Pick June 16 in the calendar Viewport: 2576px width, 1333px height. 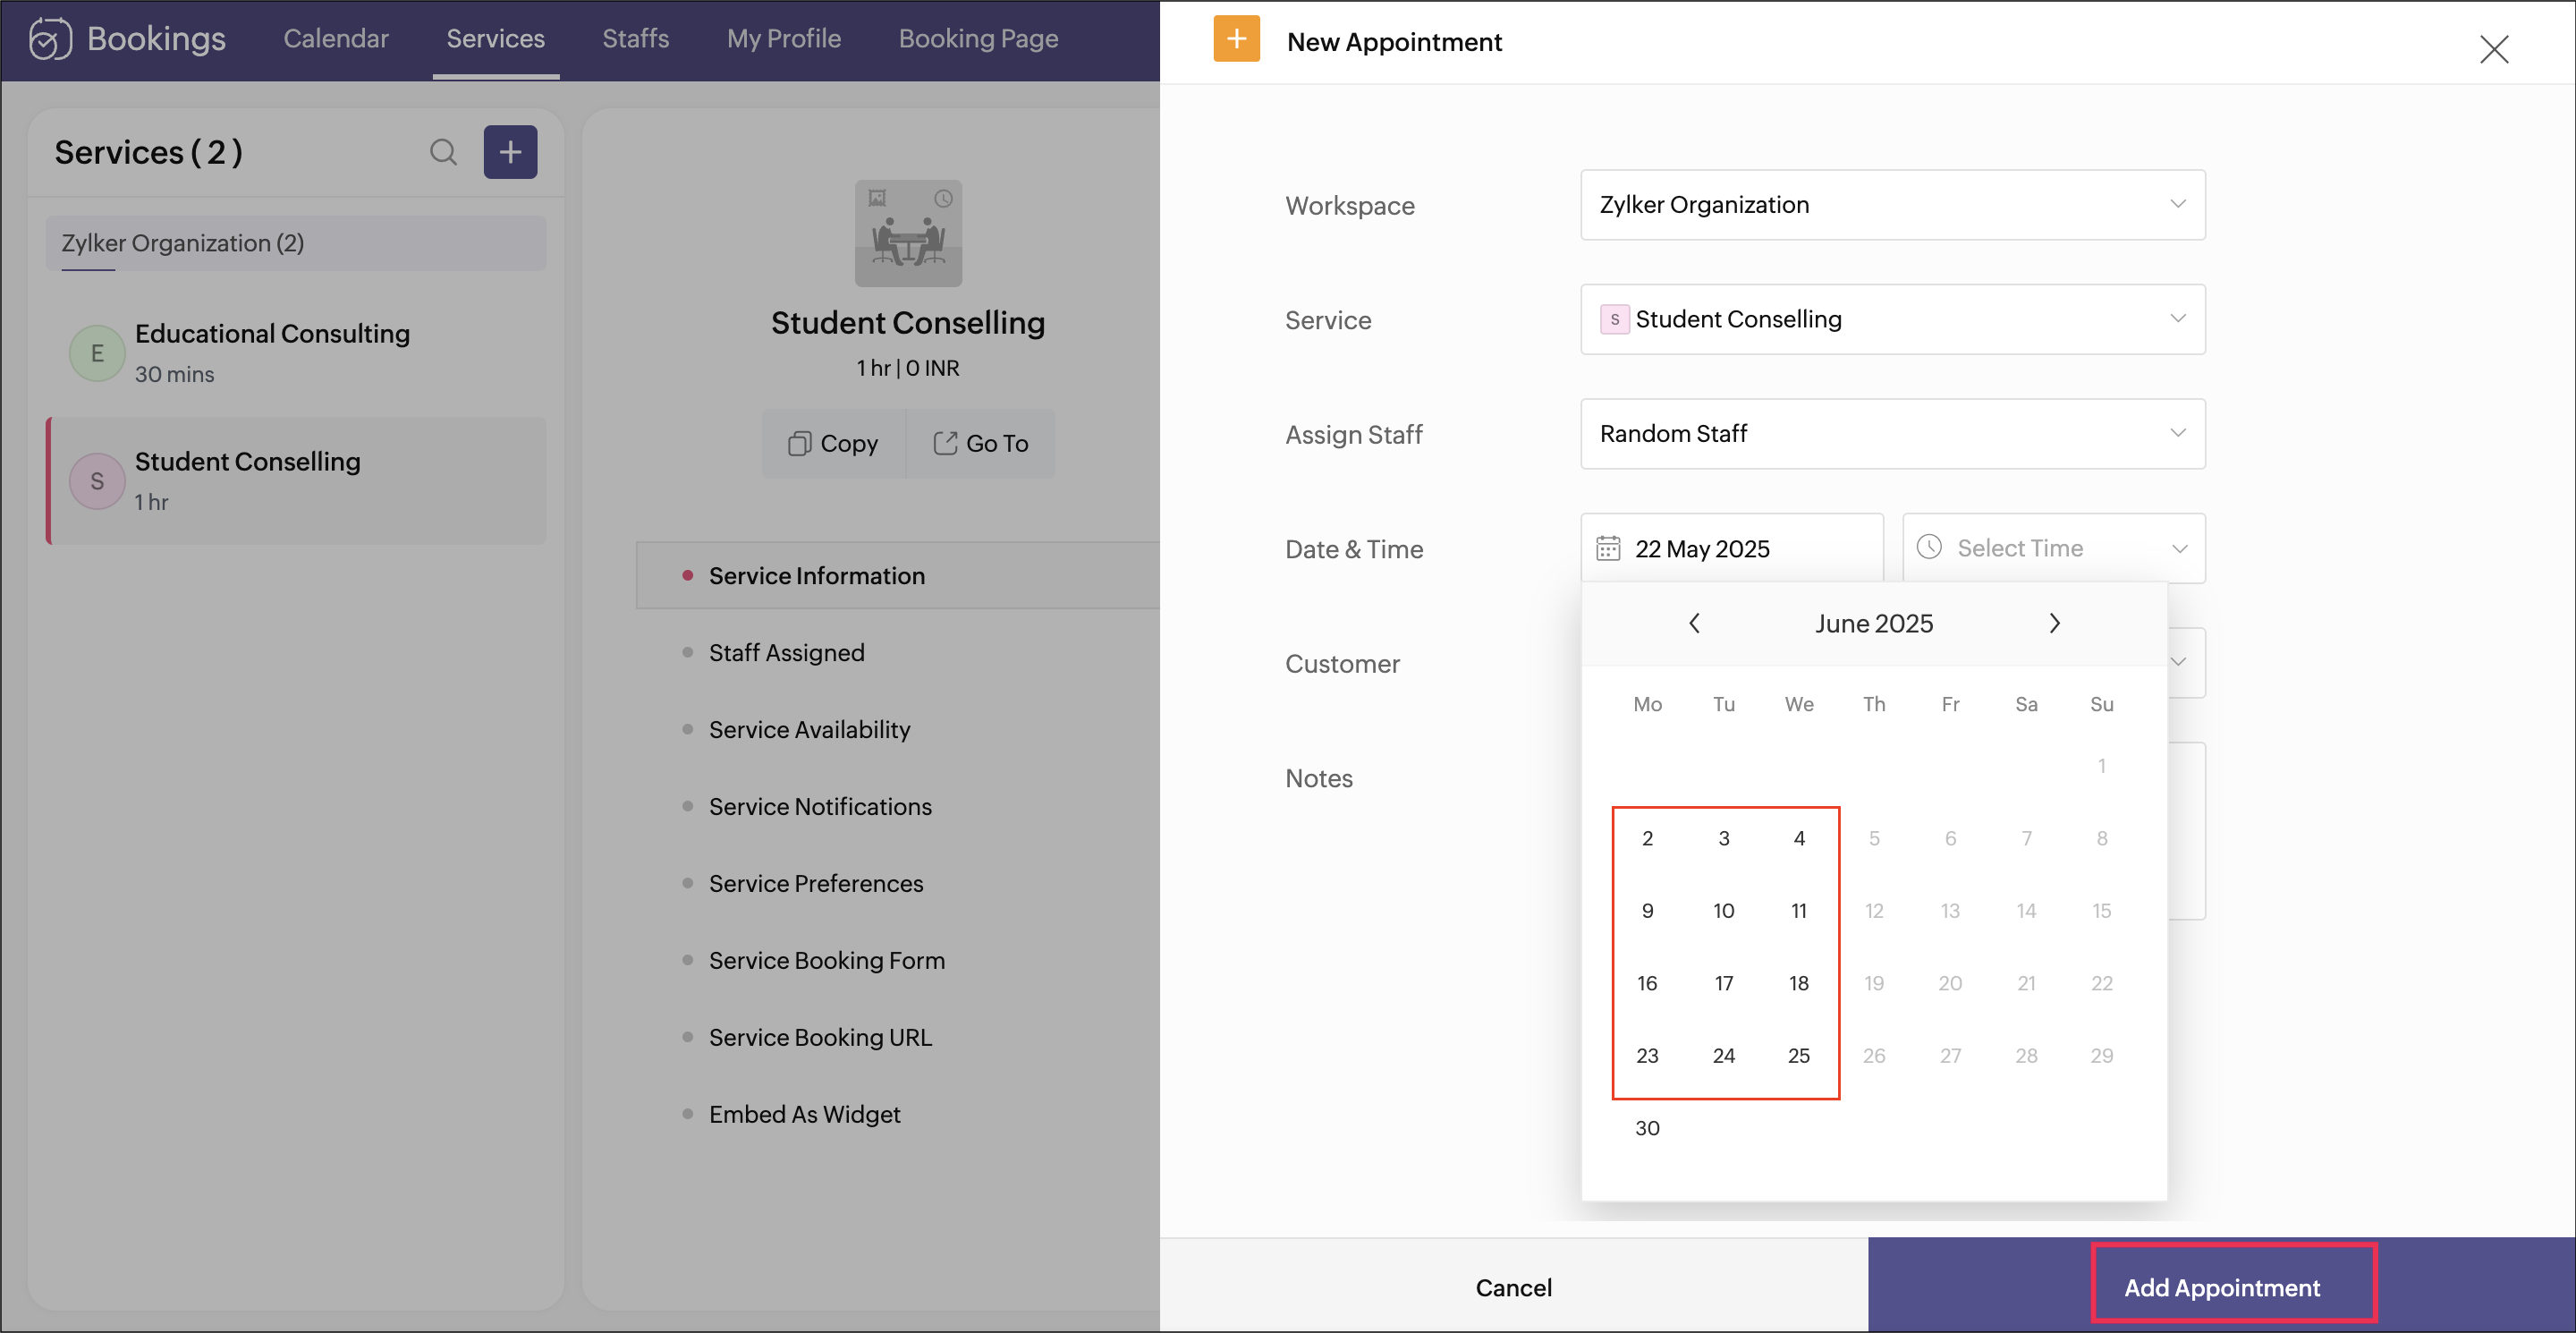pos(1647,984)
